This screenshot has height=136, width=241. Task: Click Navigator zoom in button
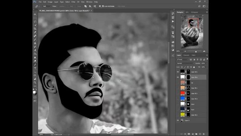point(204,51)
